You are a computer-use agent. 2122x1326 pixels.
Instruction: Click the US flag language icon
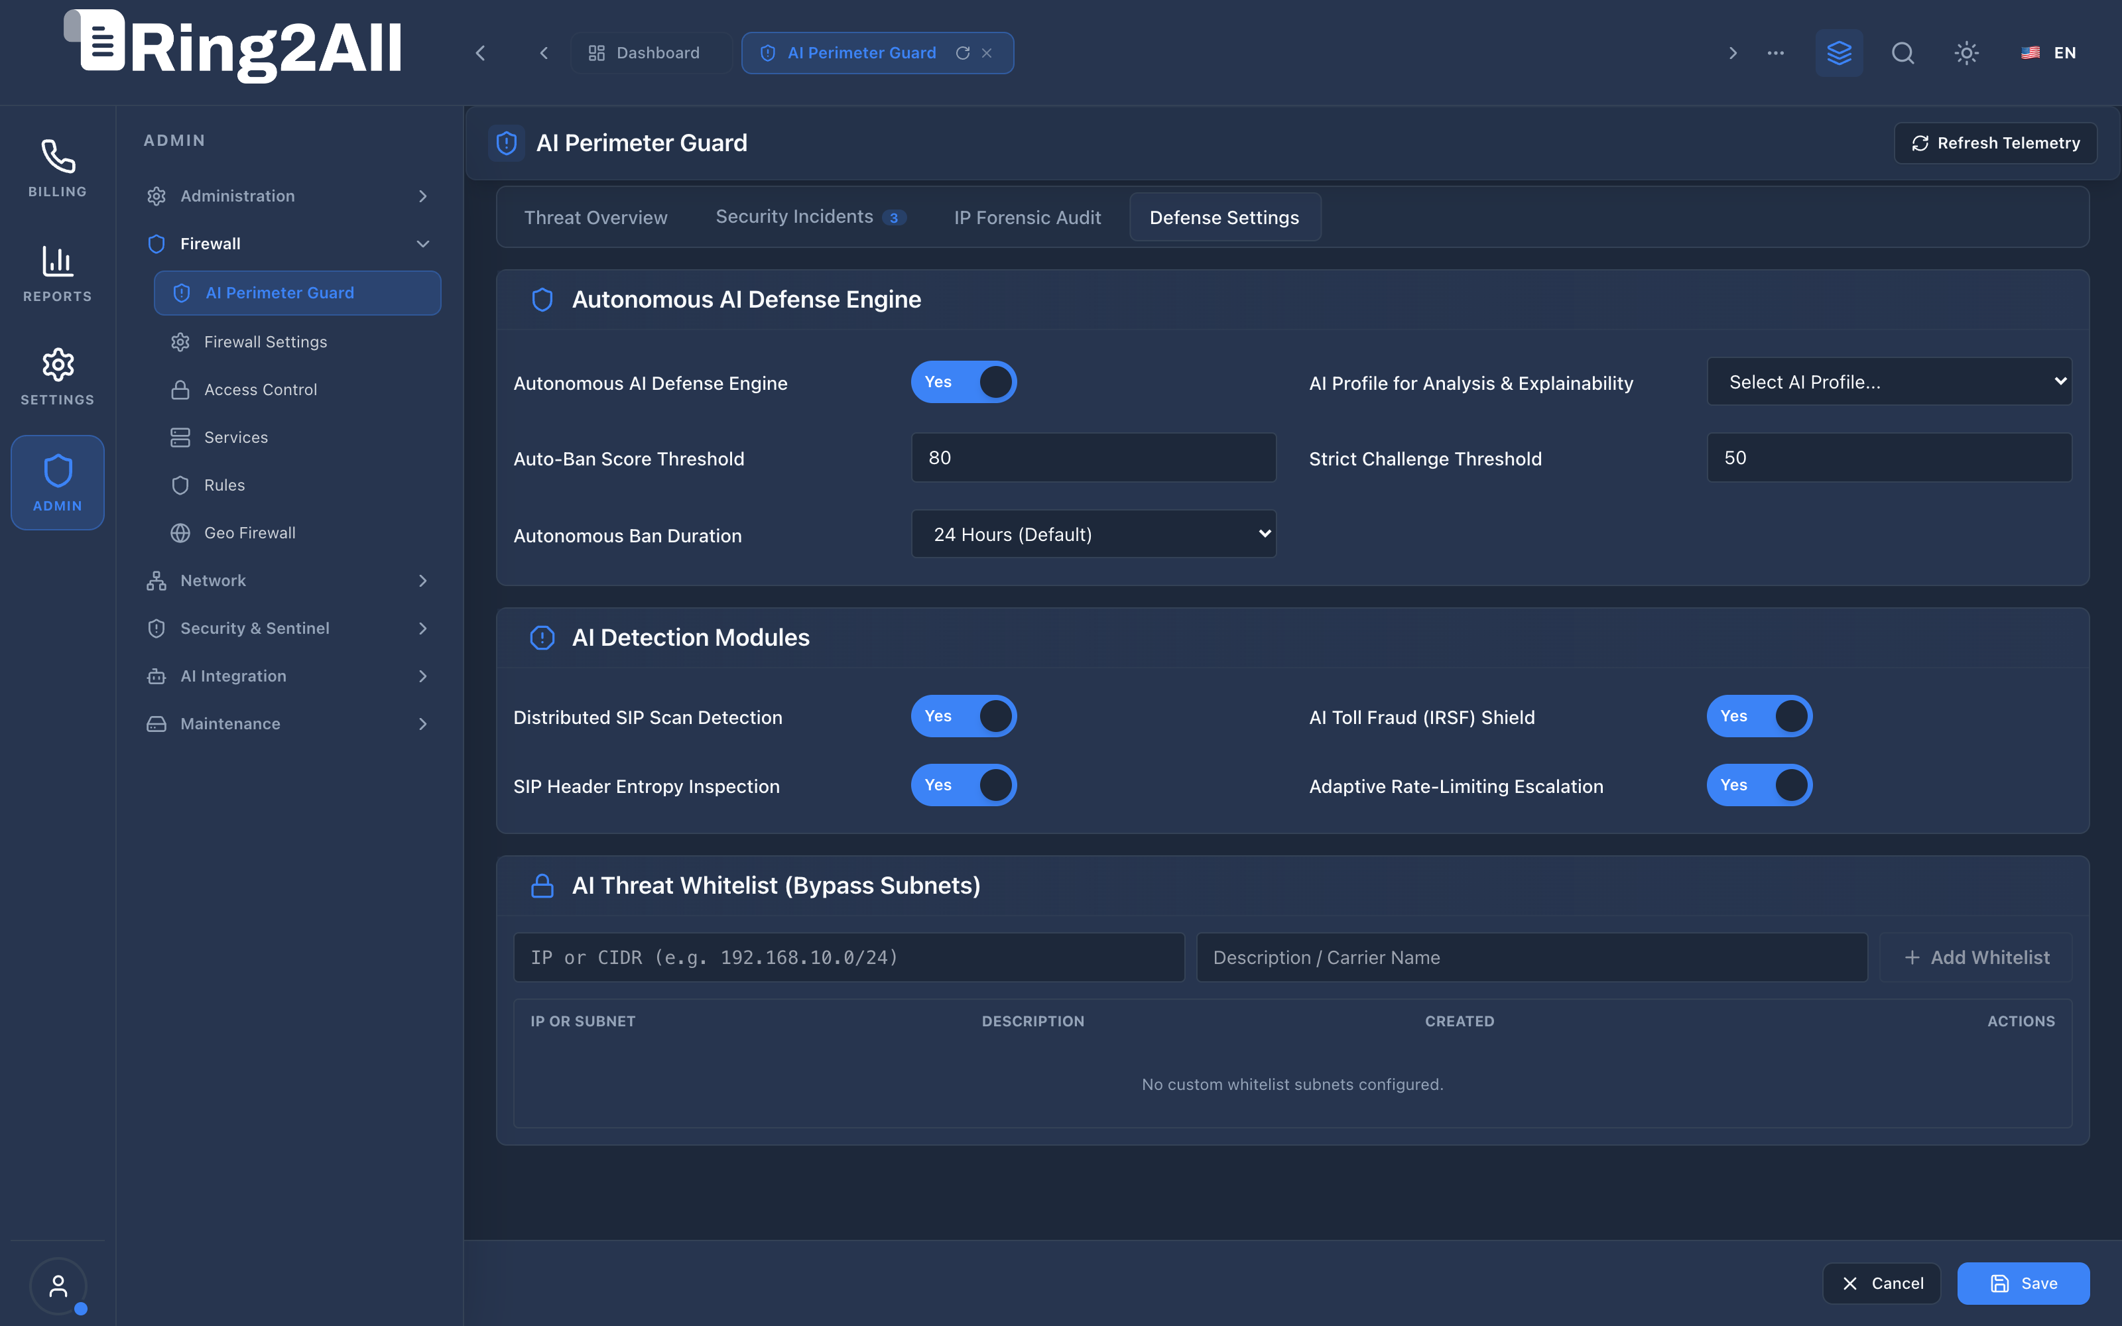(2030, 52)
